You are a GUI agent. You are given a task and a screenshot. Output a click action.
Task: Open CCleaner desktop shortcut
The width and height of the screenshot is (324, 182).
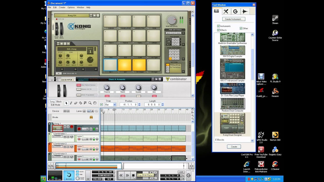[275, 166]
